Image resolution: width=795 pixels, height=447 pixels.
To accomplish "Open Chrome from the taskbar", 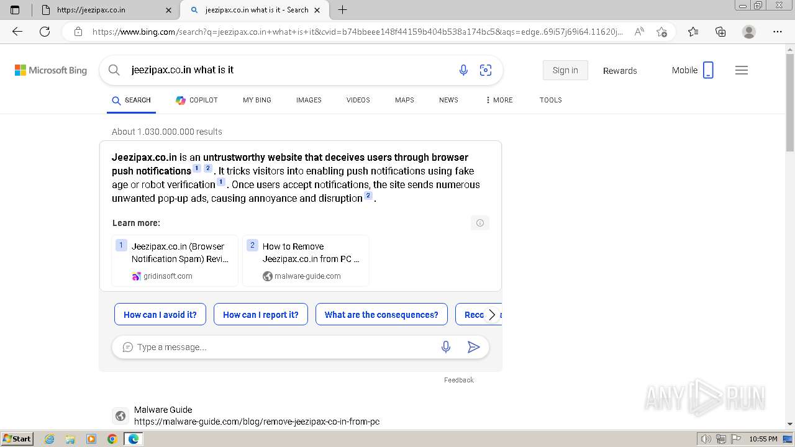I will point(112,439).
